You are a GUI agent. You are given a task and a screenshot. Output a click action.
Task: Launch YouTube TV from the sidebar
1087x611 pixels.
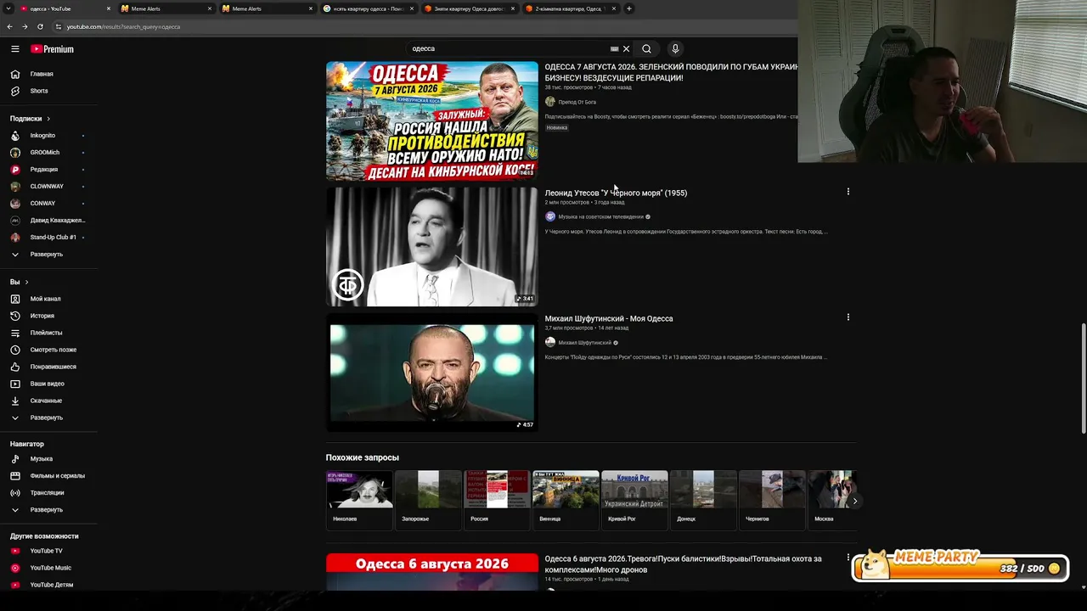click(48, 551)
